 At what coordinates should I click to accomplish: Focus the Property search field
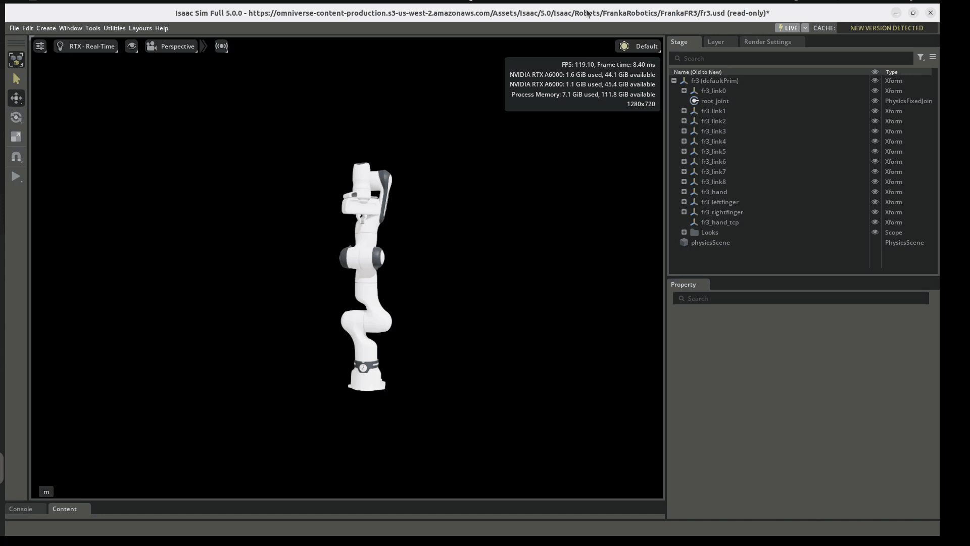point(801,299)
